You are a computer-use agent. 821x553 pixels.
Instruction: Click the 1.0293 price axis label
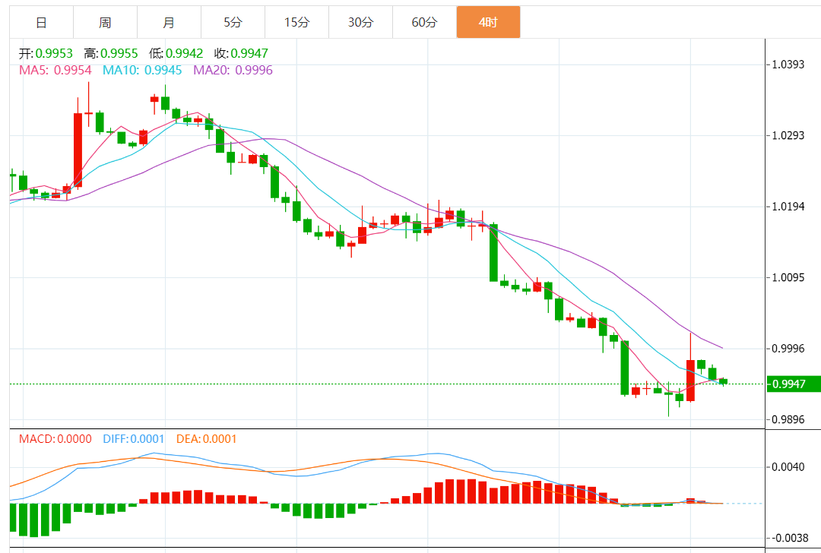tap(788, 135)
